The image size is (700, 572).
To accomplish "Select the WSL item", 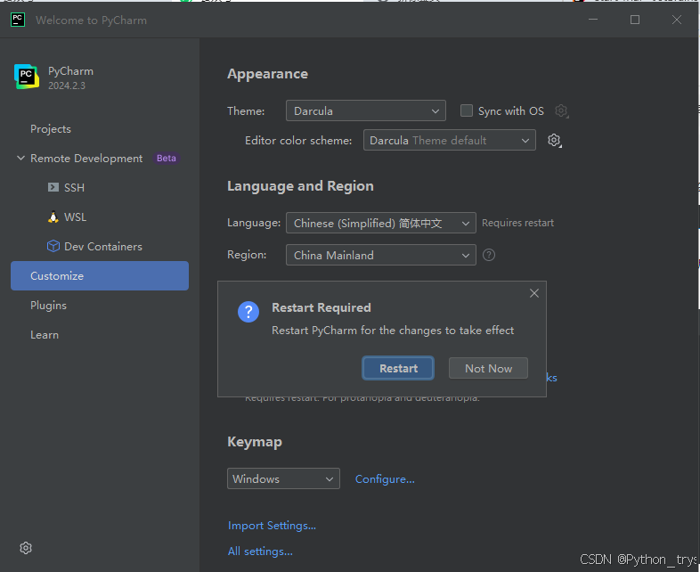I will (x=75, y=217).
